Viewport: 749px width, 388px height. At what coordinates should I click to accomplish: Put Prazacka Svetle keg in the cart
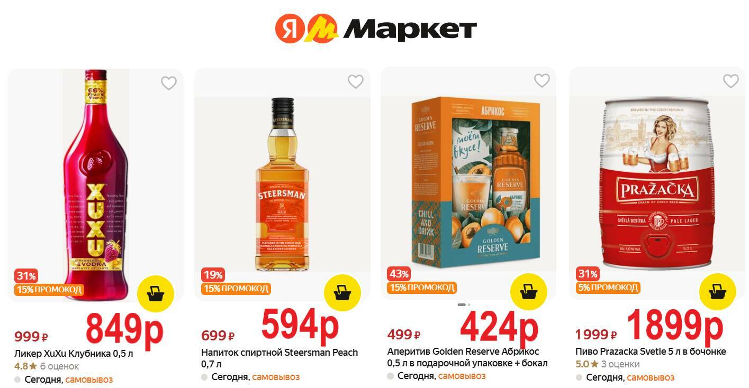click(717, 292)
